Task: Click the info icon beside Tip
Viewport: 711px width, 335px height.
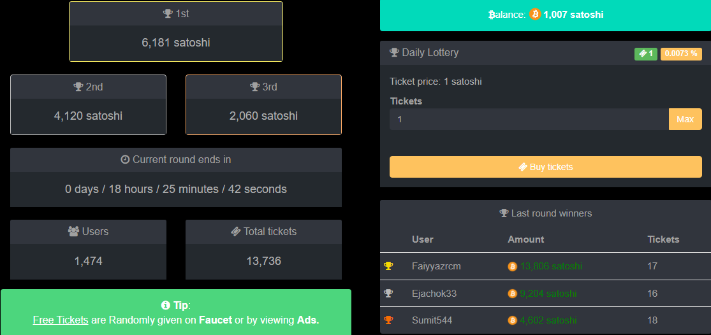Action: pos(166,305)
